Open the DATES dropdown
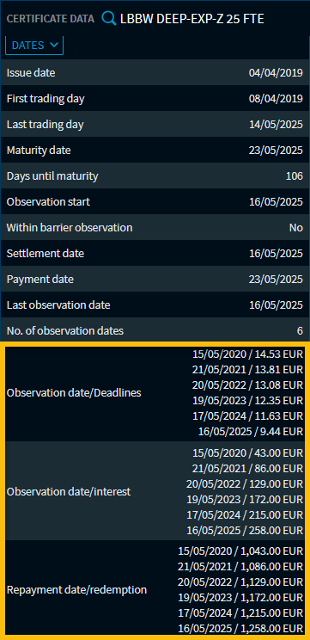This screenshot has height=640, width=310. click(x=34, y=46)
